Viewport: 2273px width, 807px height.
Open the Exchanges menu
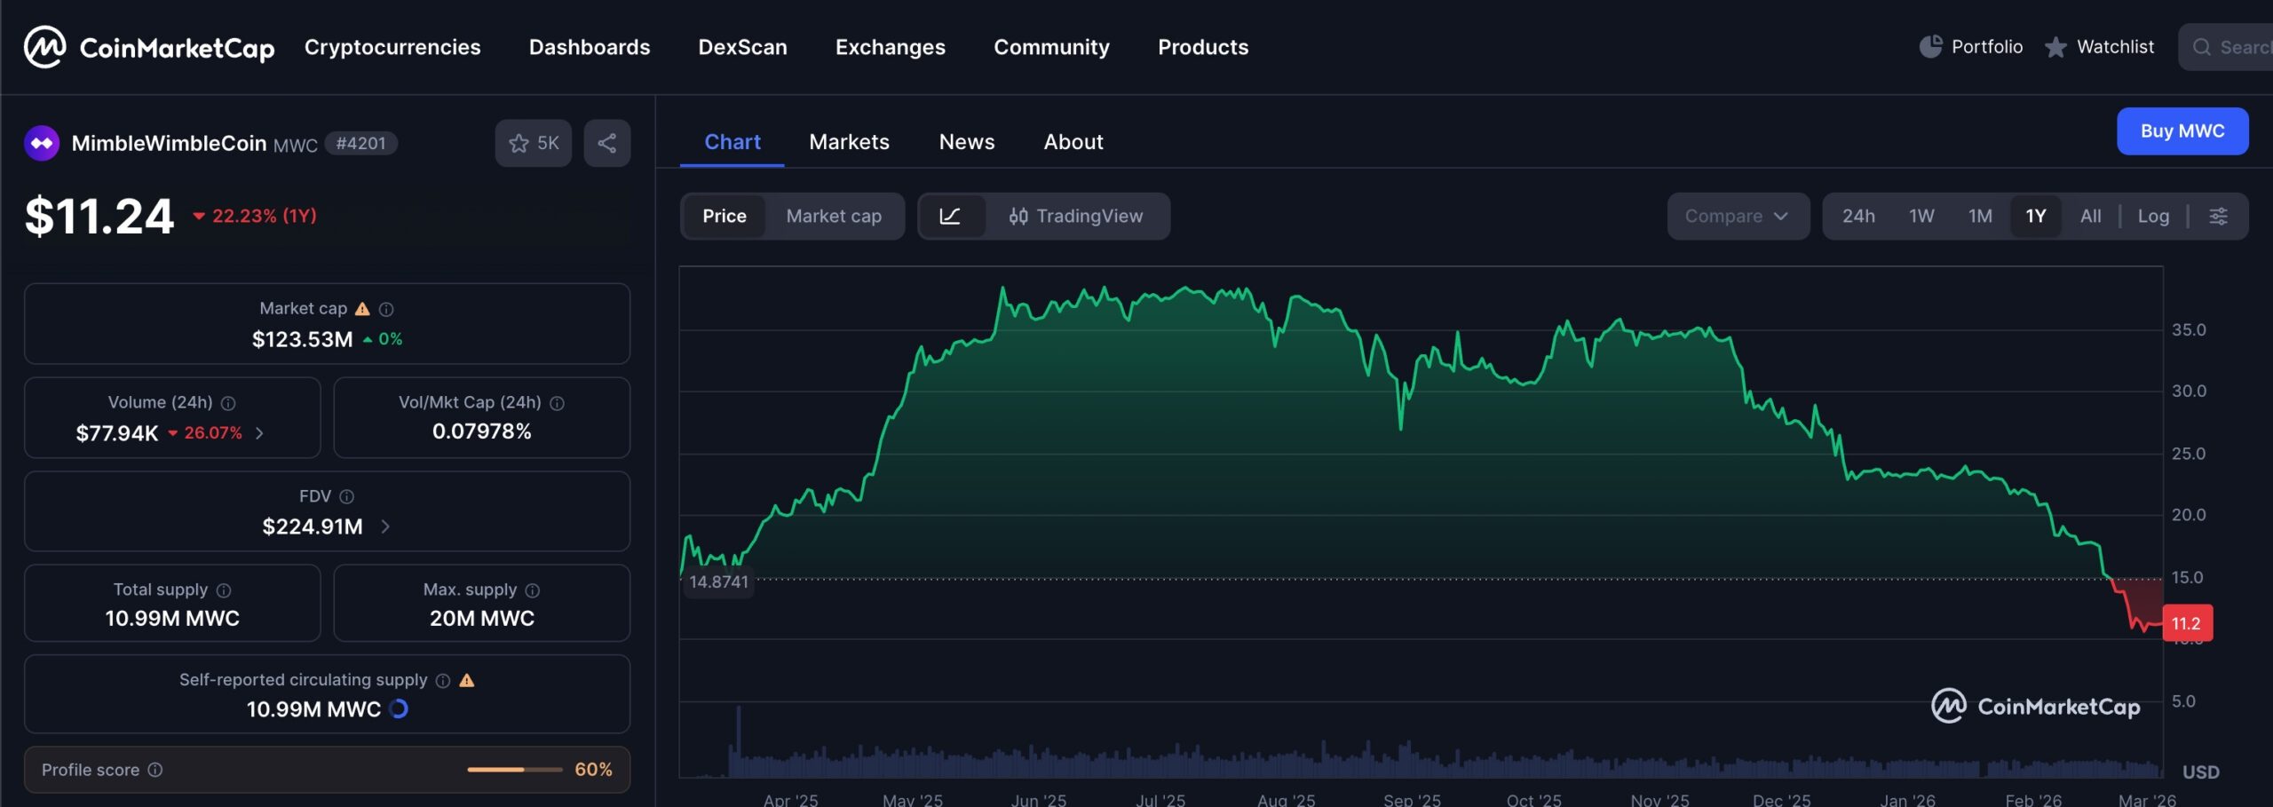tap(890, 47)
